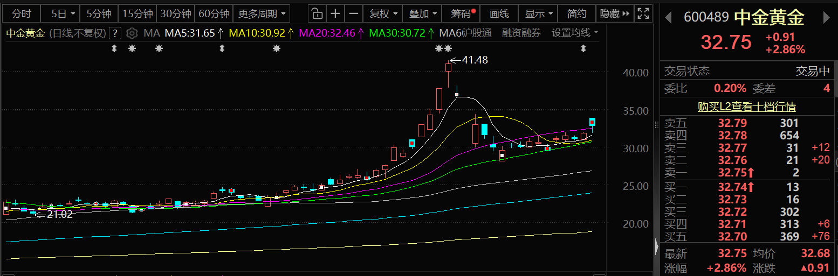Image resolution: width=838 pixels, height=276 pixels.
Task: Go to previous stock with left arrow
Action: point(668,17)
